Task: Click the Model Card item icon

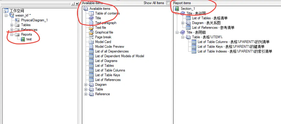Action: [91, 42]
